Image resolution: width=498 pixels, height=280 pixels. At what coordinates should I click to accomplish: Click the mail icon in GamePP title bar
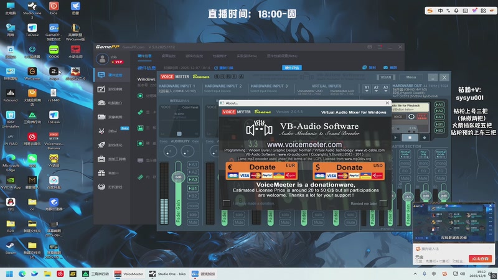click(370, 47)
